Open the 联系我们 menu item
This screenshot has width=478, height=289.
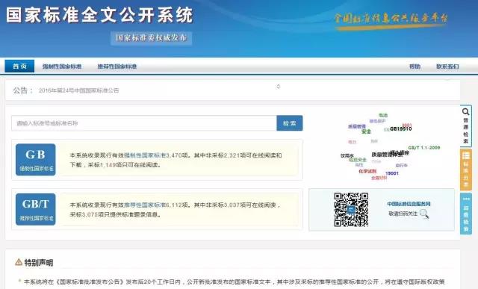pos(447,66)
